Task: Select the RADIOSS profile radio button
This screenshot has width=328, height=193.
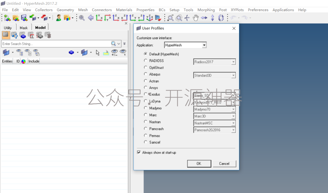Action: (145, 61)
